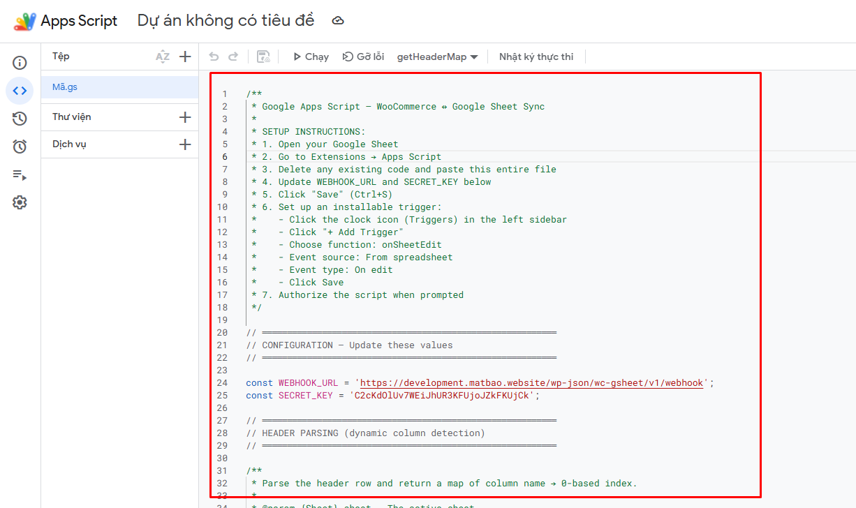Click the save project disk icon
This screenshot has height=508, width=856.
[263, 57]
